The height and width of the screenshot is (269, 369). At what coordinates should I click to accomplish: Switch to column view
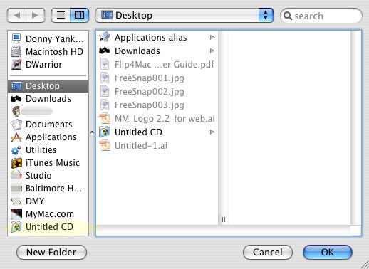[x=79, y=16]
